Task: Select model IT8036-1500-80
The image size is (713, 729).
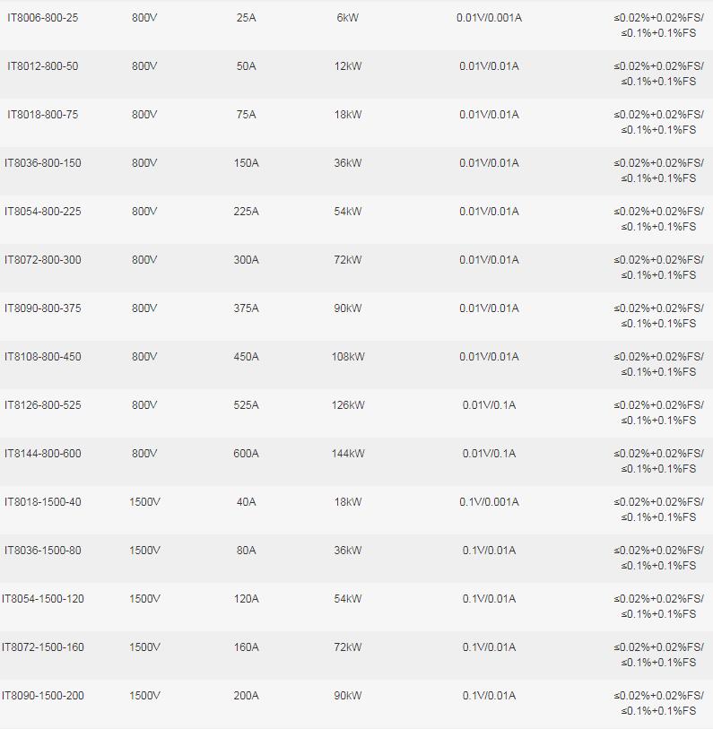Action: pos(42,551)
